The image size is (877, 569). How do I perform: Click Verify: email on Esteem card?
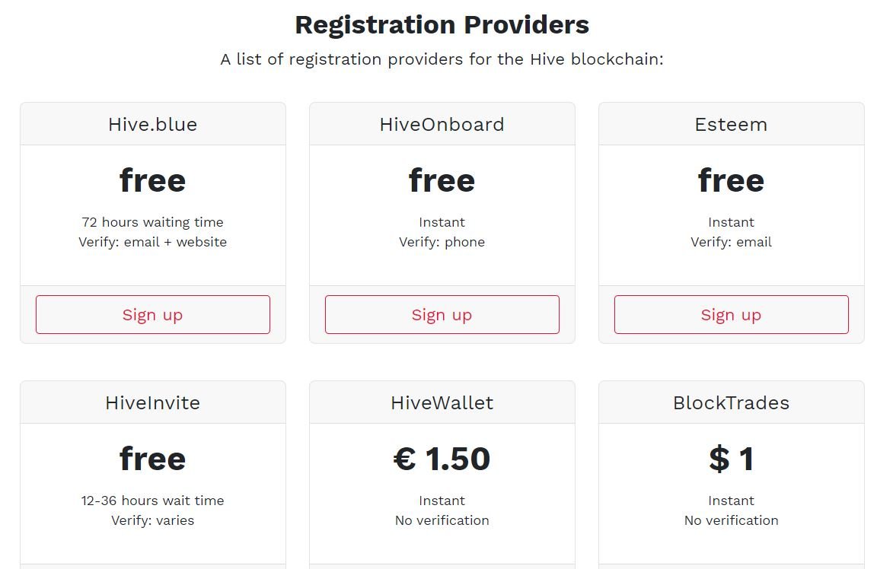point(730,242)
